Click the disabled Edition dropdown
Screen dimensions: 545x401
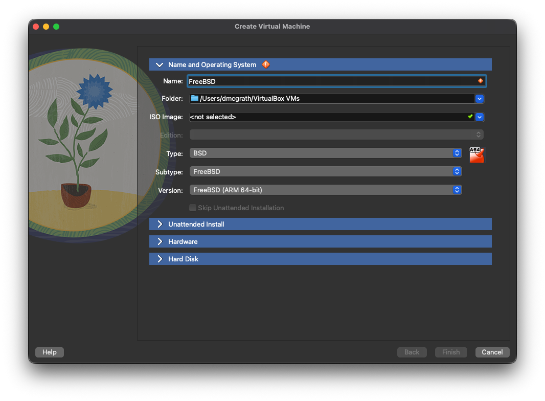click(336, 135)
